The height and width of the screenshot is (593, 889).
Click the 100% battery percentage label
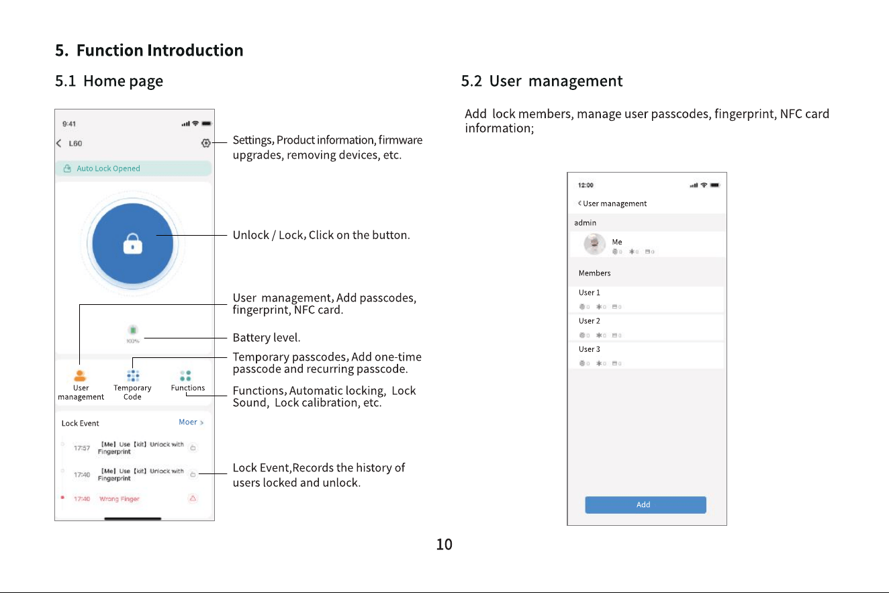tap(133, 341)
